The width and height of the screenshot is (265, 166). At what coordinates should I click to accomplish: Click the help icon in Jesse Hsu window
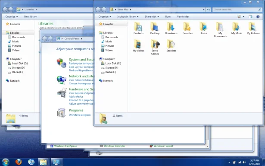tap(258, 16)
